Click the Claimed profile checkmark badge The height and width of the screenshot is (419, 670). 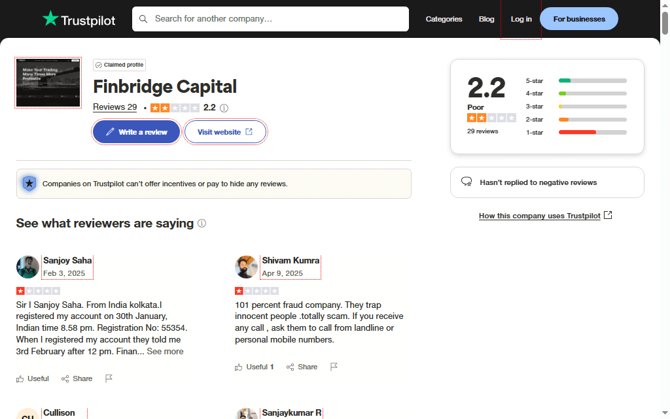click(119, 65)
